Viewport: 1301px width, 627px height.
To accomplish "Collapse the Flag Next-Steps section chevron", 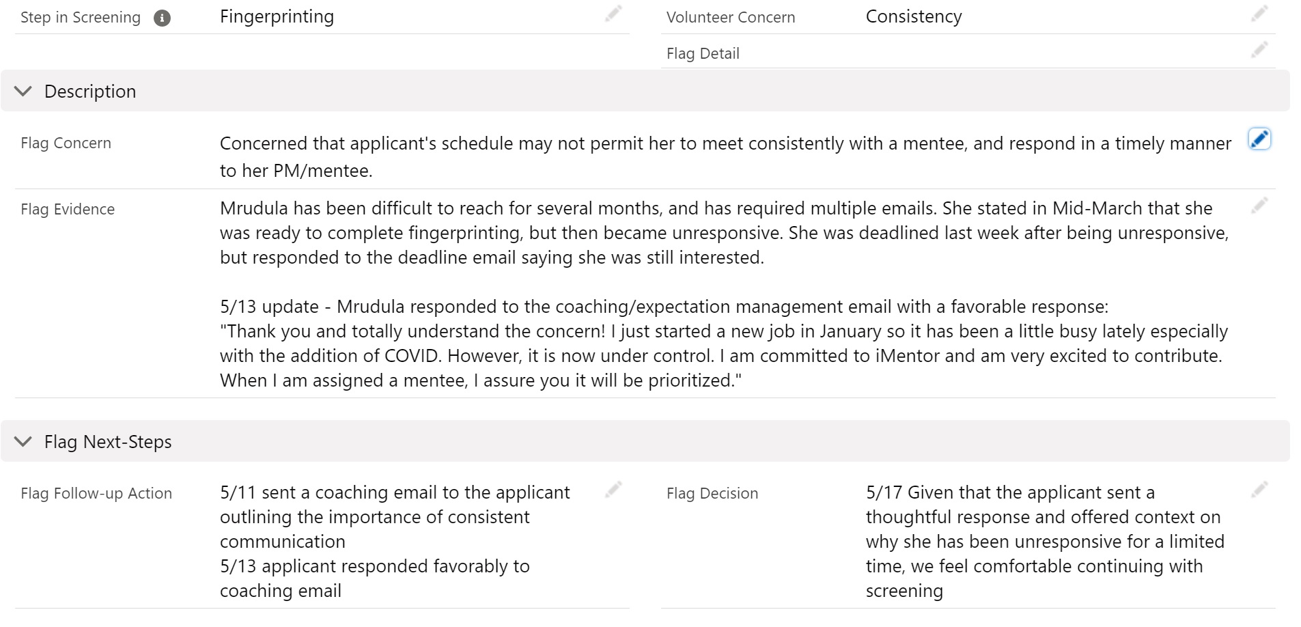I will pos(23,442).
